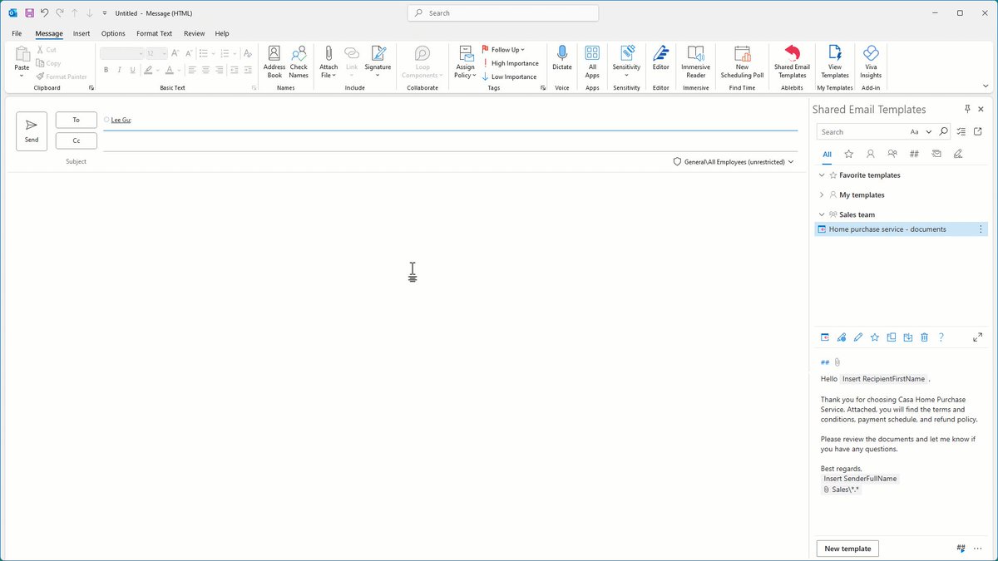This screenshot has height=561, width=998.
Task: Click the macro play icon at pane bottom
Action: pos(961,549)
